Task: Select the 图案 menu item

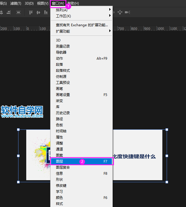Action: coord(81,155)
